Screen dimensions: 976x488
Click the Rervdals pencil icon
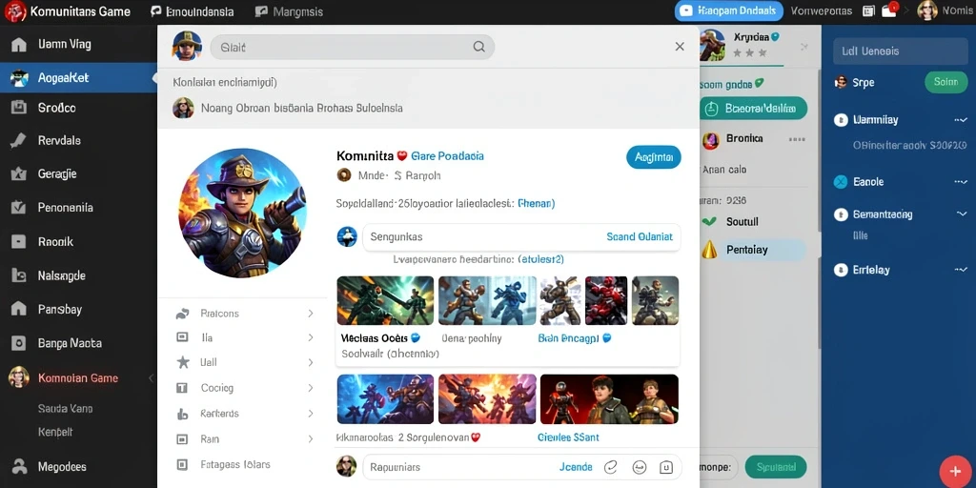point(19,141)
